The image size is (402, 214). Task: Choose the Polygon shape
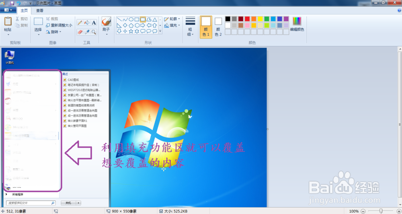coord(149,19)
